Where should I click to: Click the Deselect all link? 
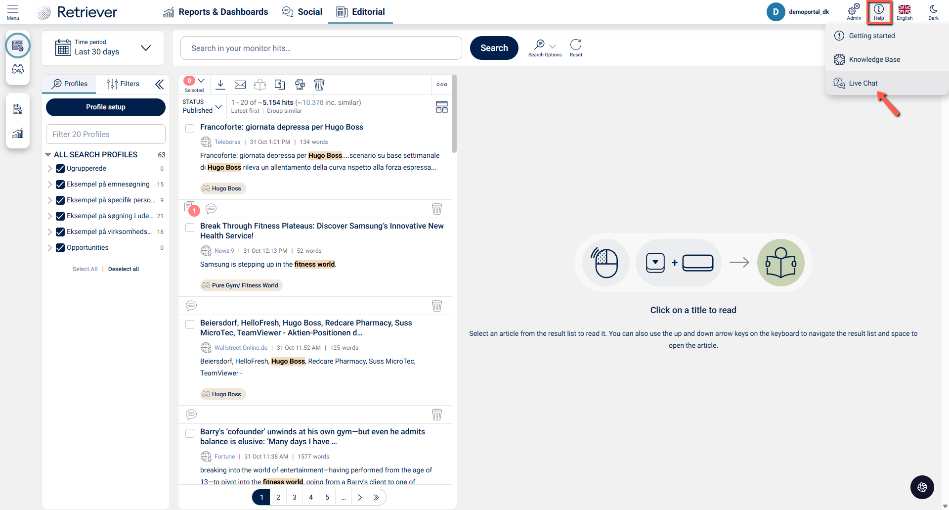pos(124,269)
